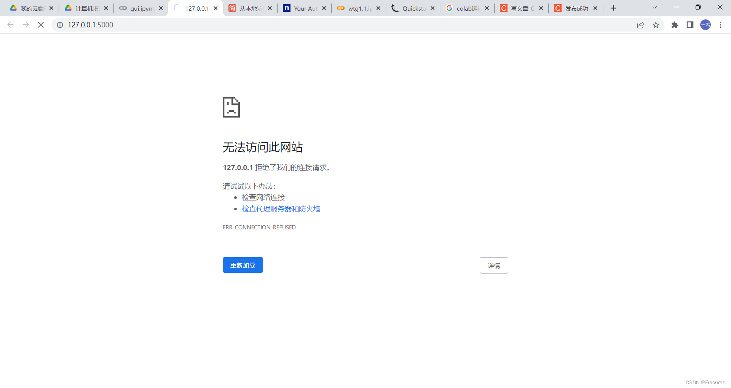
Task: Open 检查代理服务器和防火墙 link
Action: pyautogui.click(x=281, y=209)
